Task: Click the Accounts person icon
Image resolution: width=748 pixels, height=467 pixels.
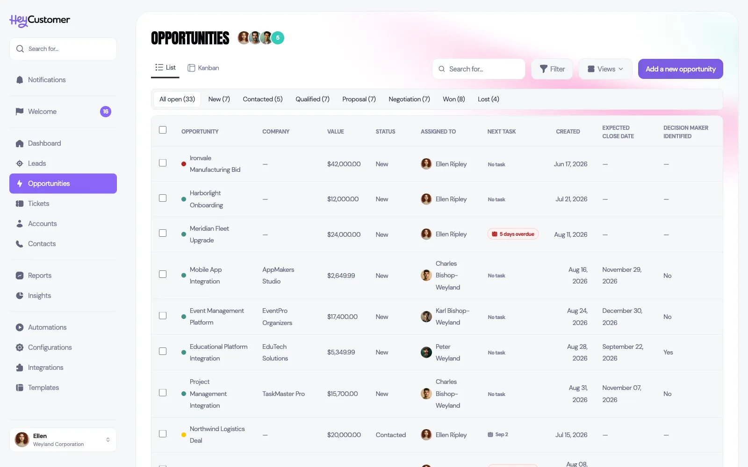Action: (x=20, y=224)
